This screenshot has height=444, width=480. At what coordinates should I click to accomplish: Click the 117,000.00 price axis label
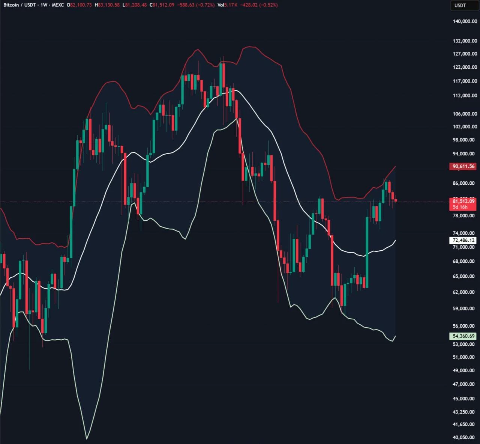tap(465, 81)
